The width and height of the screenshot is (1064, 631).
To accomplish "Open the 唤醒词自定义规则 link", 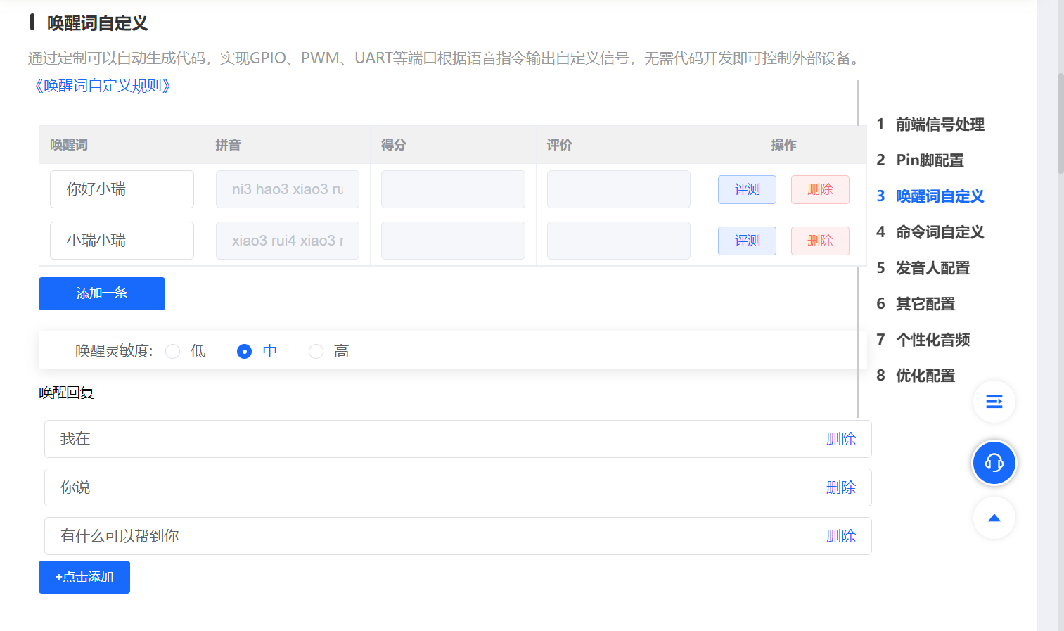I will [x=103, y=86].
